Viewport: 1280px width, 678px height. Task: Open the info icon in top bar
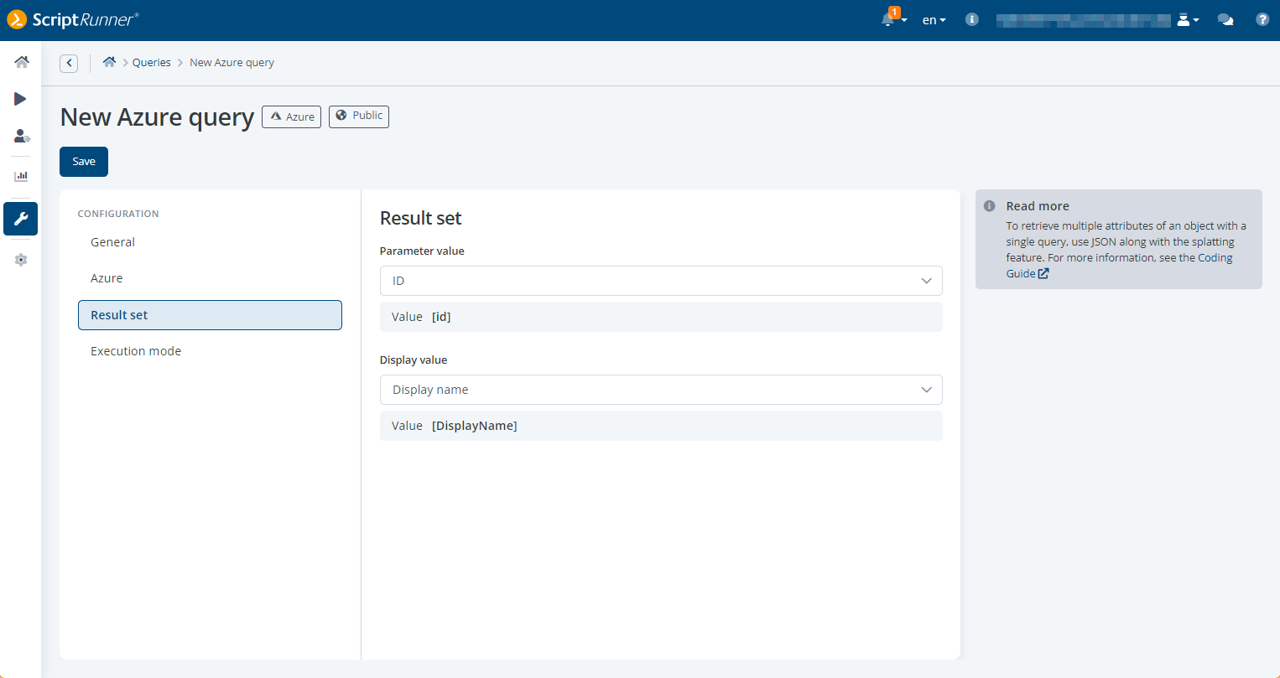point(971,19)
